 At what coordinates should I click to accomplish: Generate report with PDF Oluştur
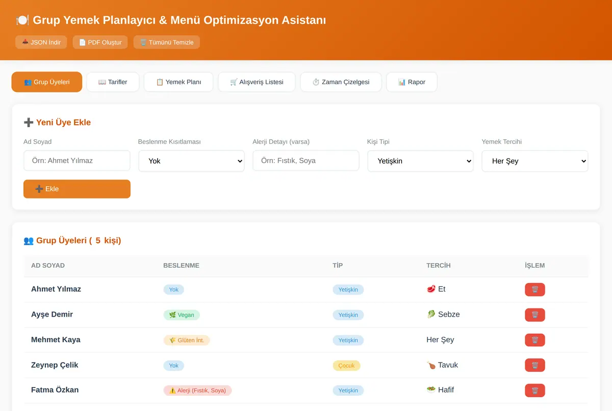pos(100,42)
